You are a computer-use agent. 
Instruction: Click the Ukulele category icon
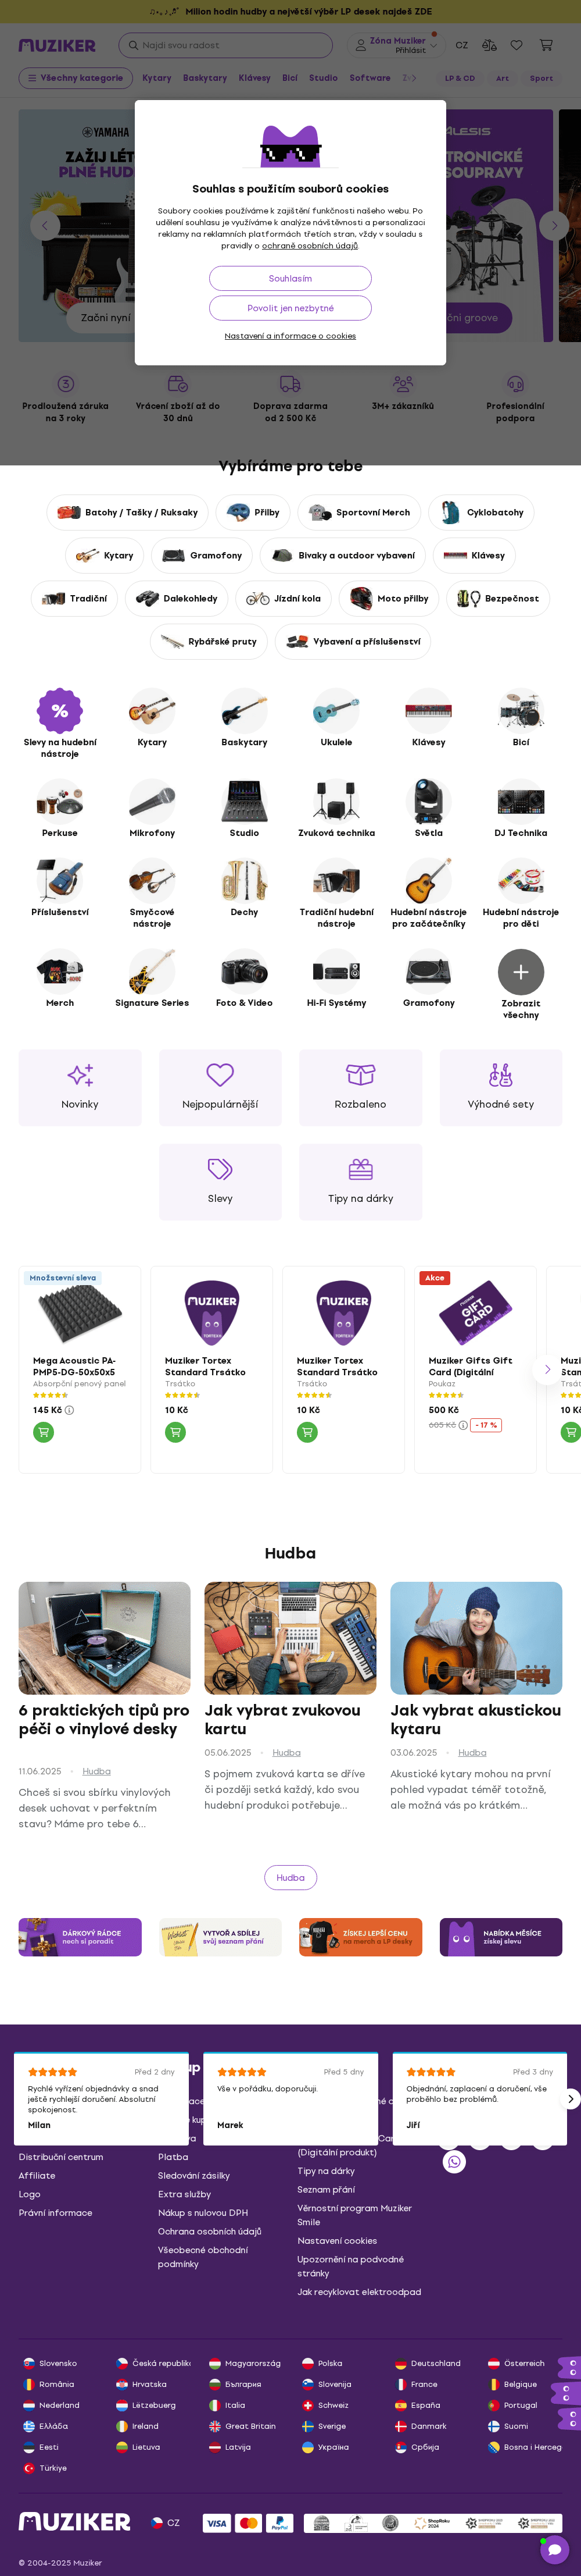(x=336, y=711)
